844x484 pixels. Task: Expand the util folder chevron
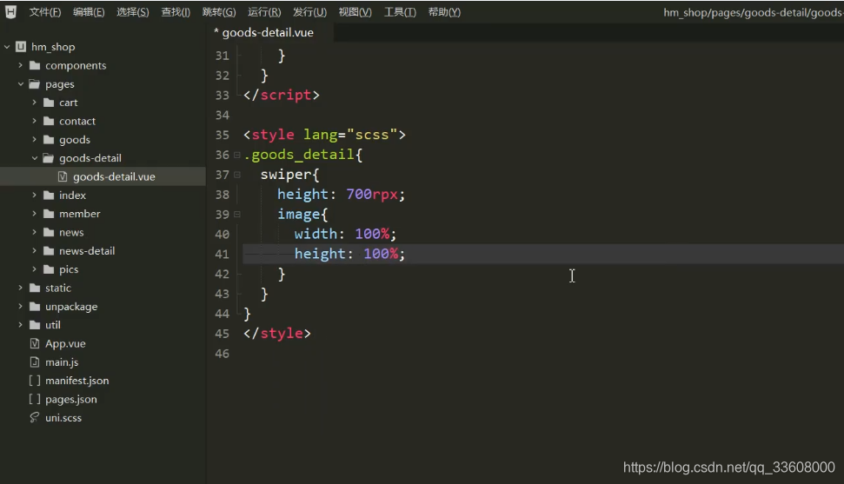pos(21,325)
